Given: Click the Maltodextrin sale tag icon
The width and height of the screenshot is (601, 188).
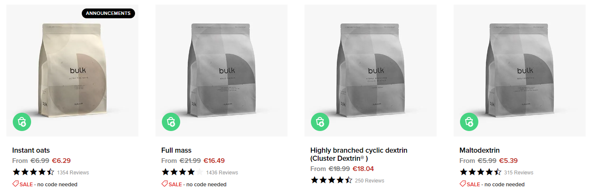Looking at the screenshot, I should point(463,184).
